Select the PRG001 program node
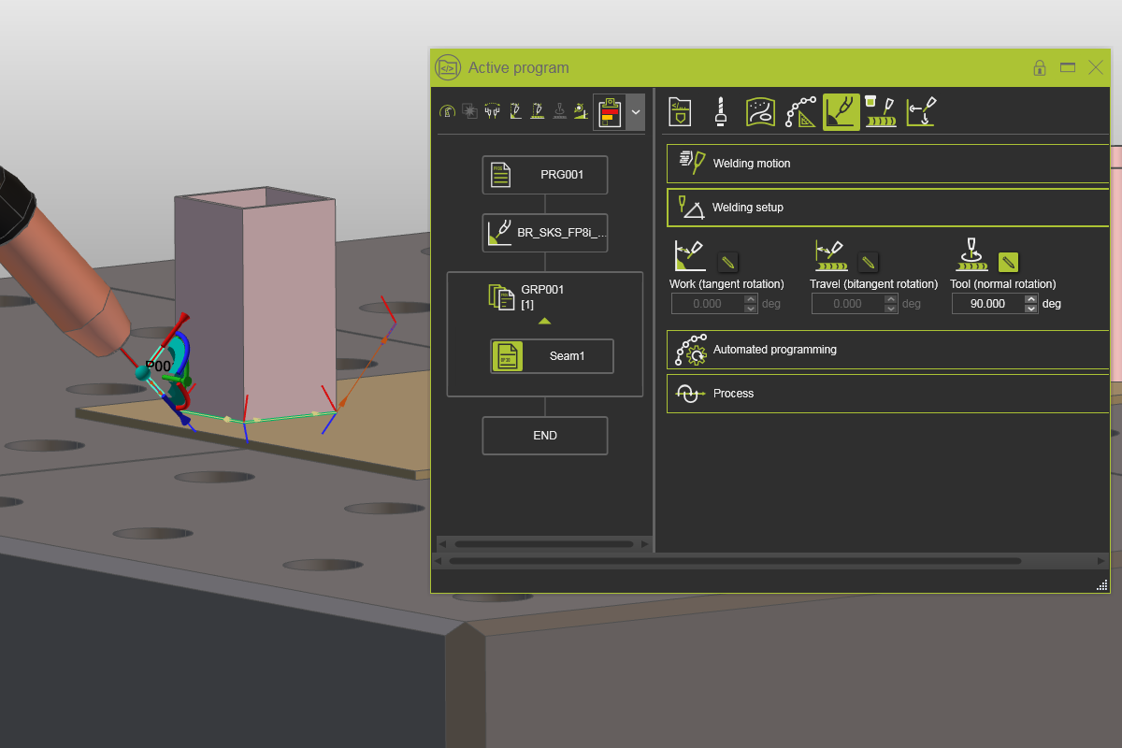 [x=545, y=174]
